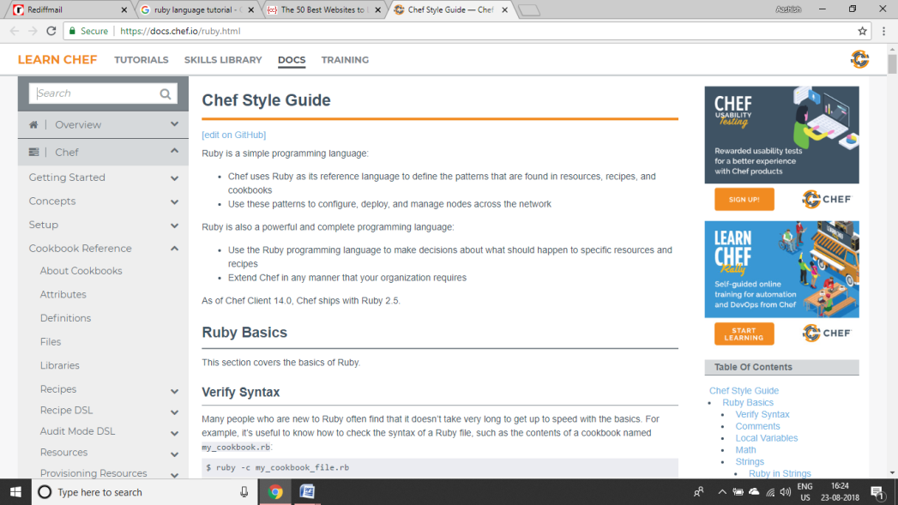898x505 pixels.
Task: Show hidden system tray icons
Action: pyautogui.click(x=722, y=492)
